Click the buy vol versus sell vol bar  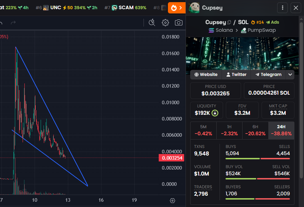(258, 179)
